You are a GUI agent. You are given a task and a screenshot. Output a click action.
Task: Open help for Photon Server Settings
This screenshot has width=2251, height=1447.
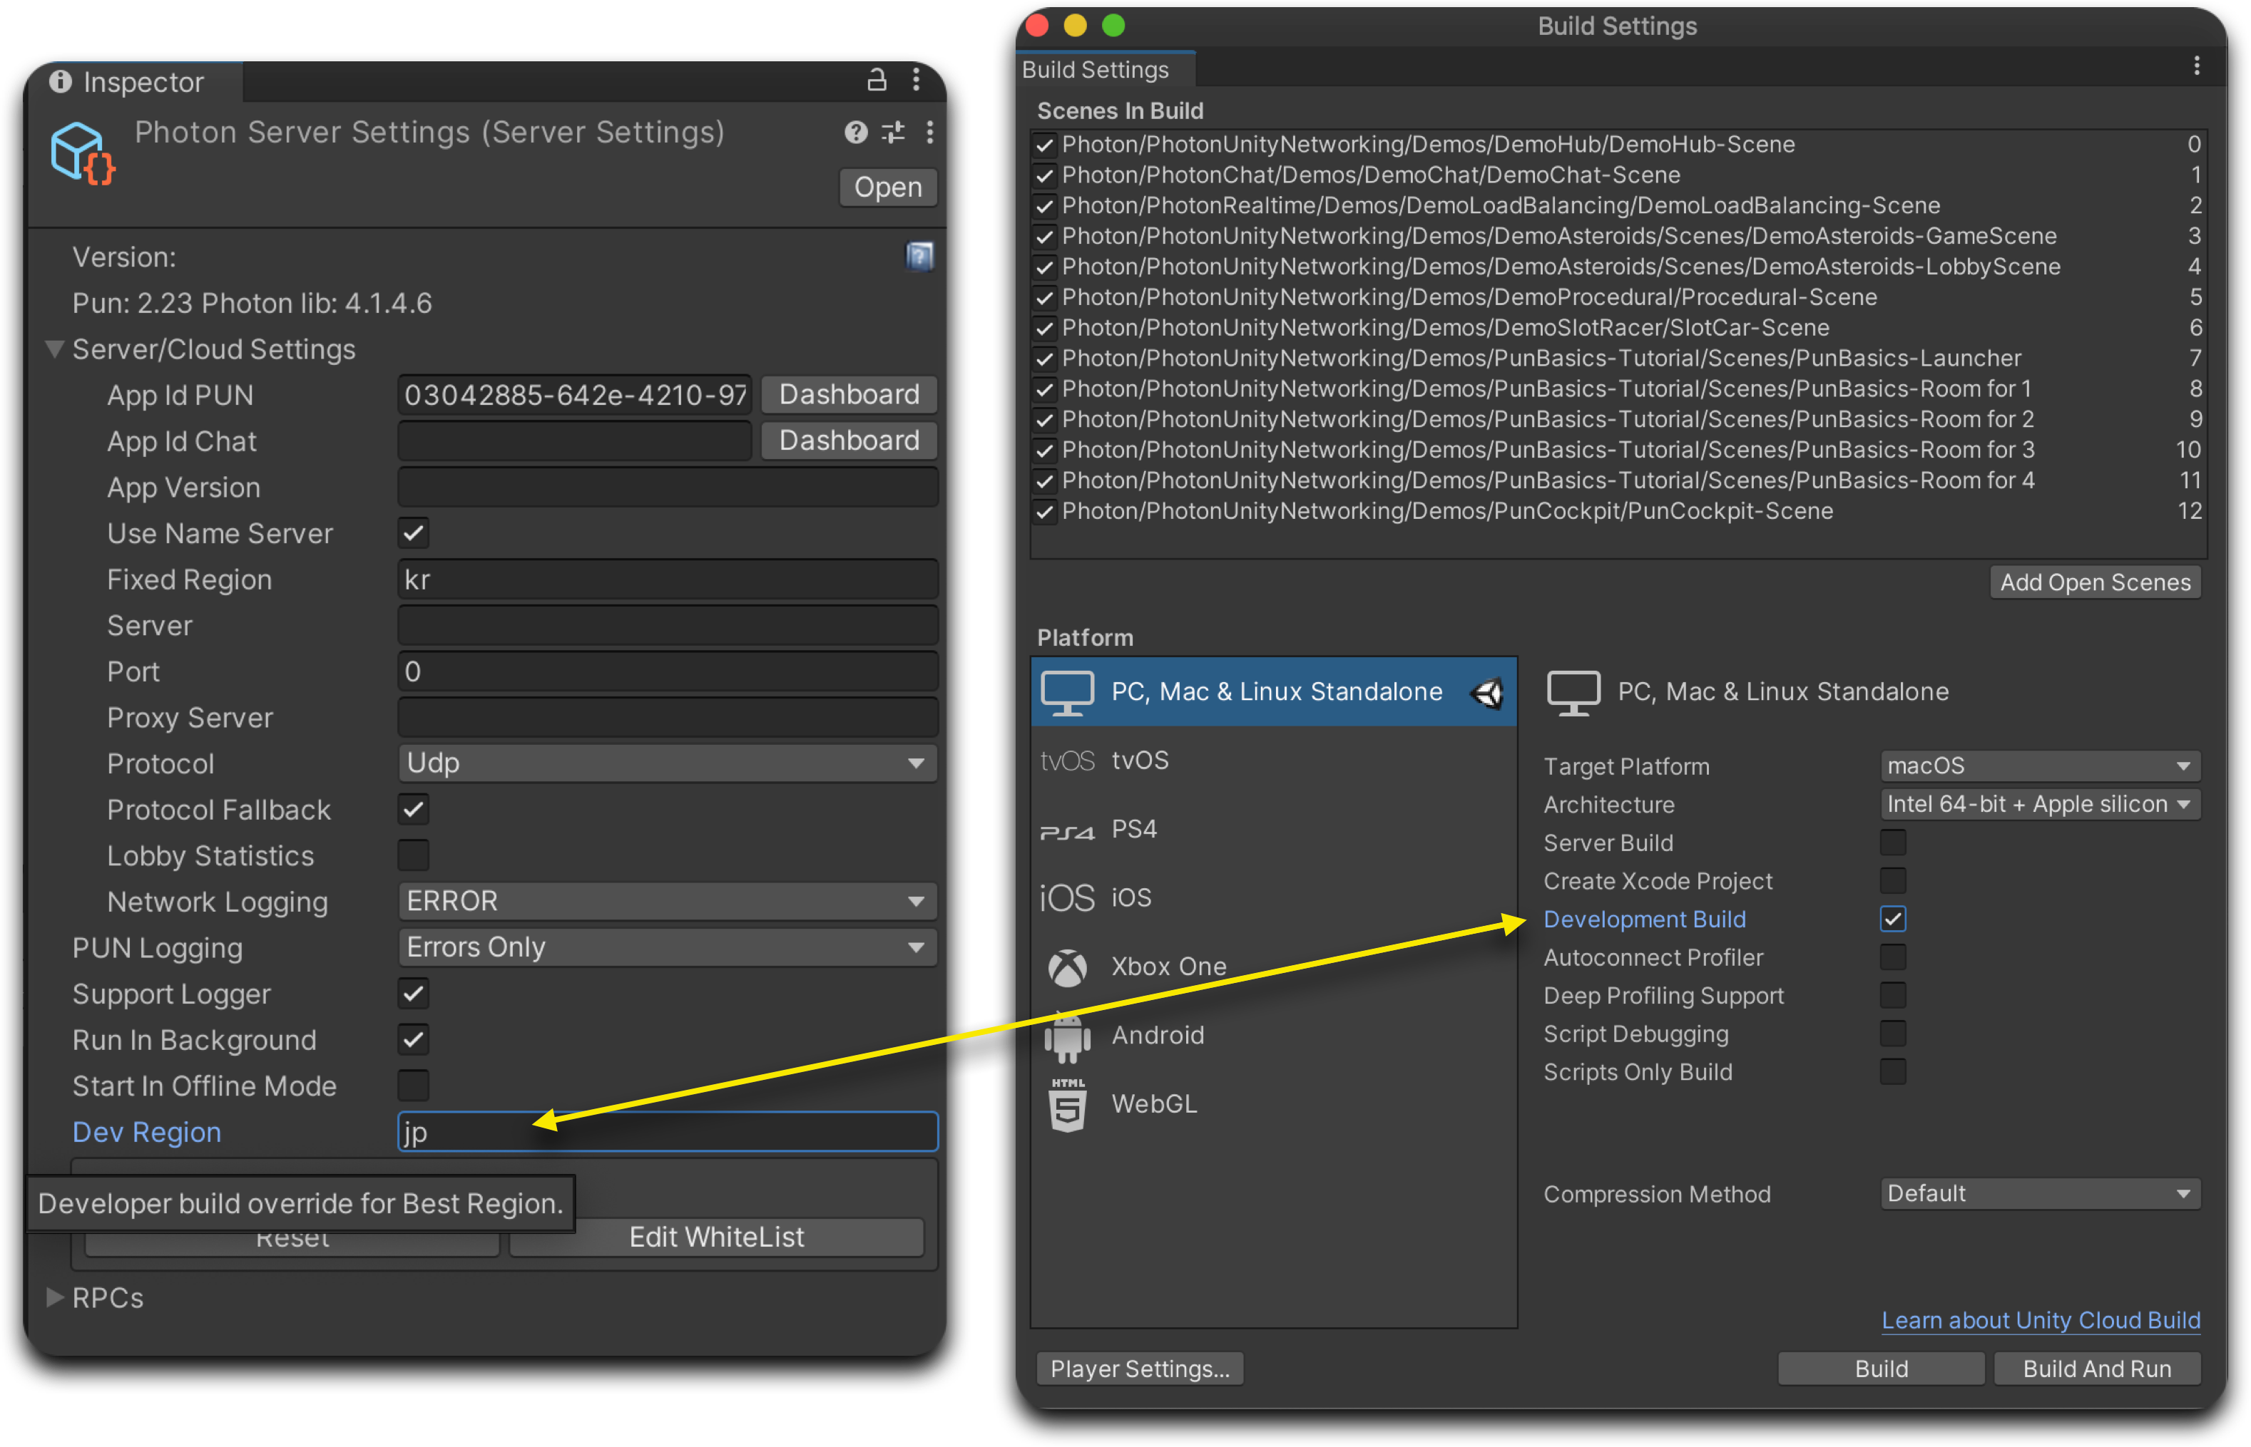[x=854, y=132]
